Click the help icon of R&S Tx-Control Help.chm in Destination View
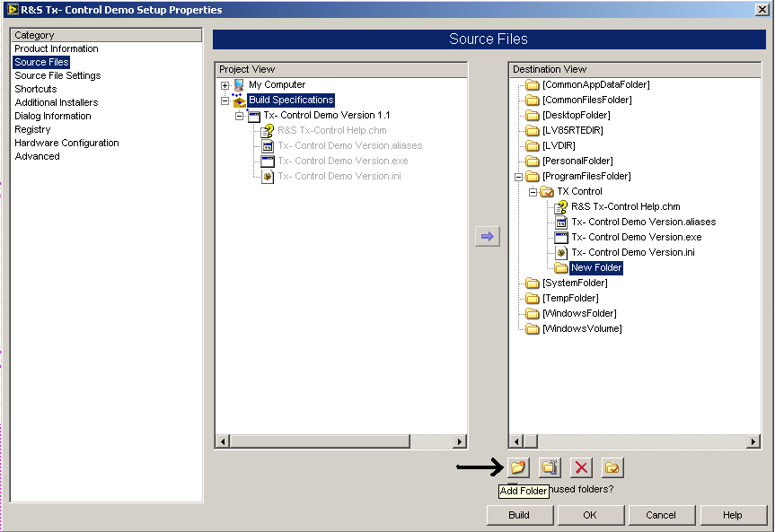 click(561, 207)
